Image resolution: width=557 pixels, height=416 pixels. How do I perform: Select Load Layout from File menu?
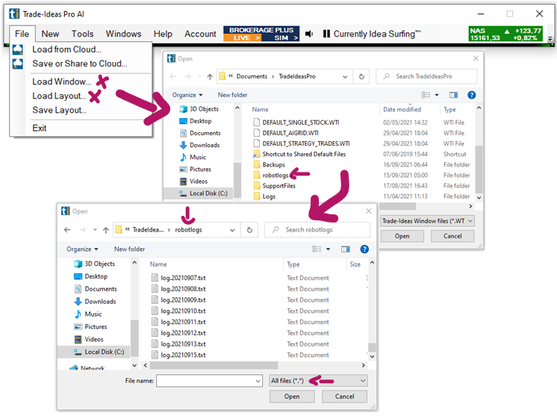click(x=58, y=96)
